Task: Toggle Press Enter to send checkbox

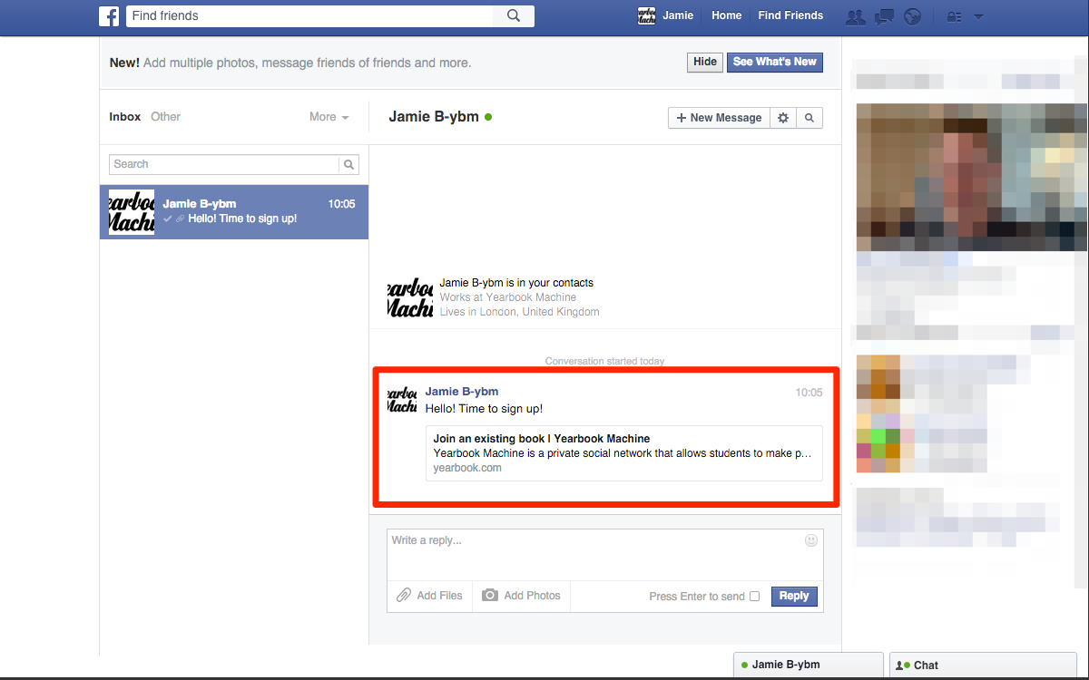Action: coord(754,597)
